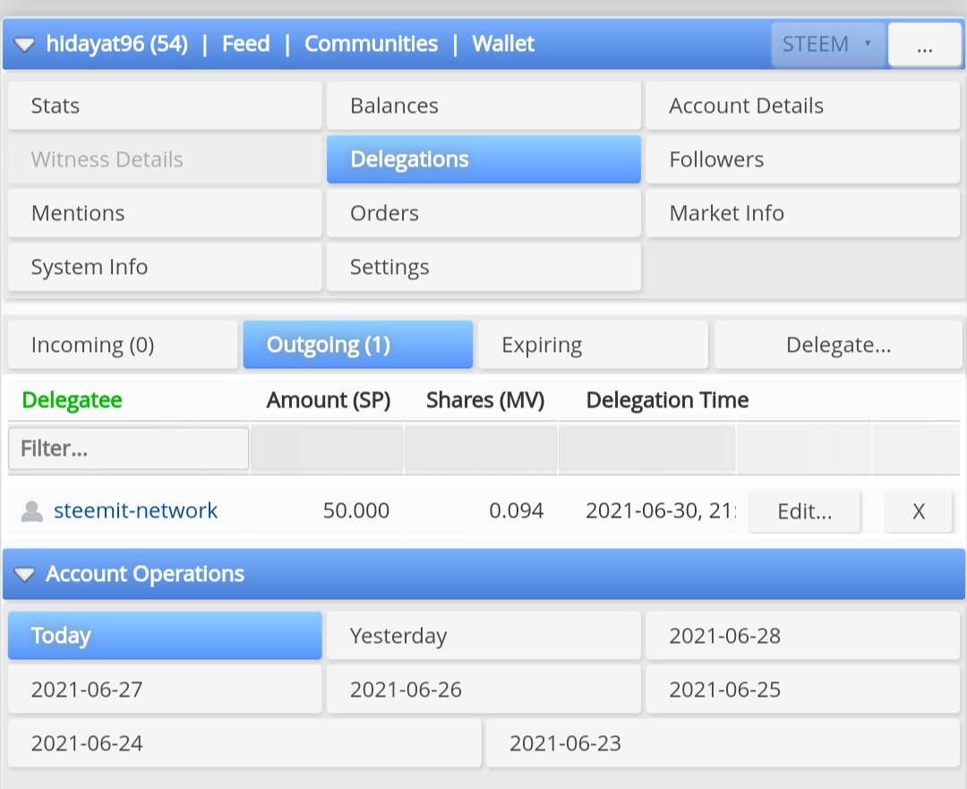This screenshot has height=789, width=967.
Task: Show operations for 2021-06-28
Action: 802,635
